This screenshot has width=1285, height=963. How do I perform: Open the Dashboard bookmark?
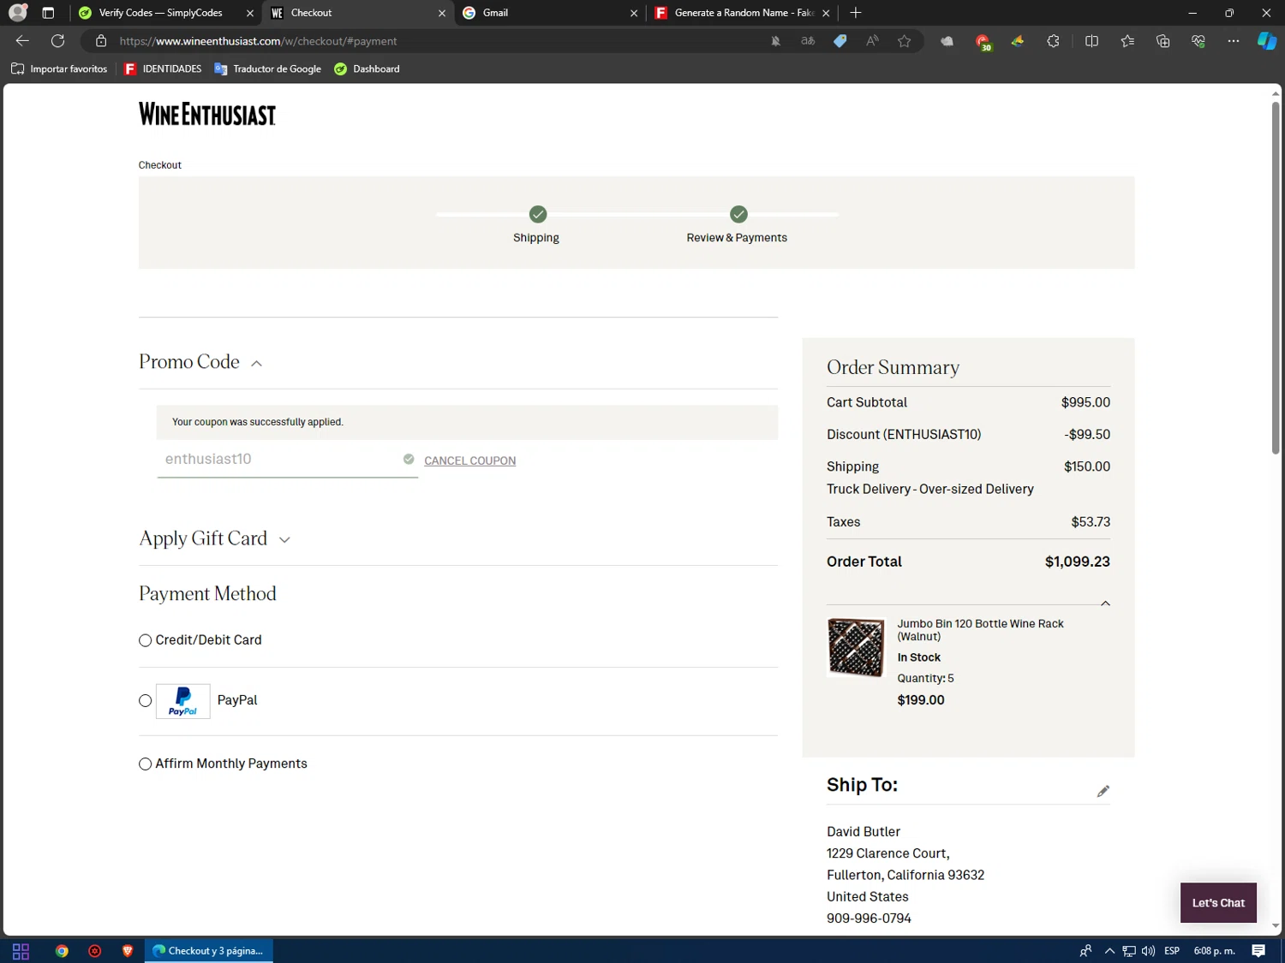click(367, 69)
